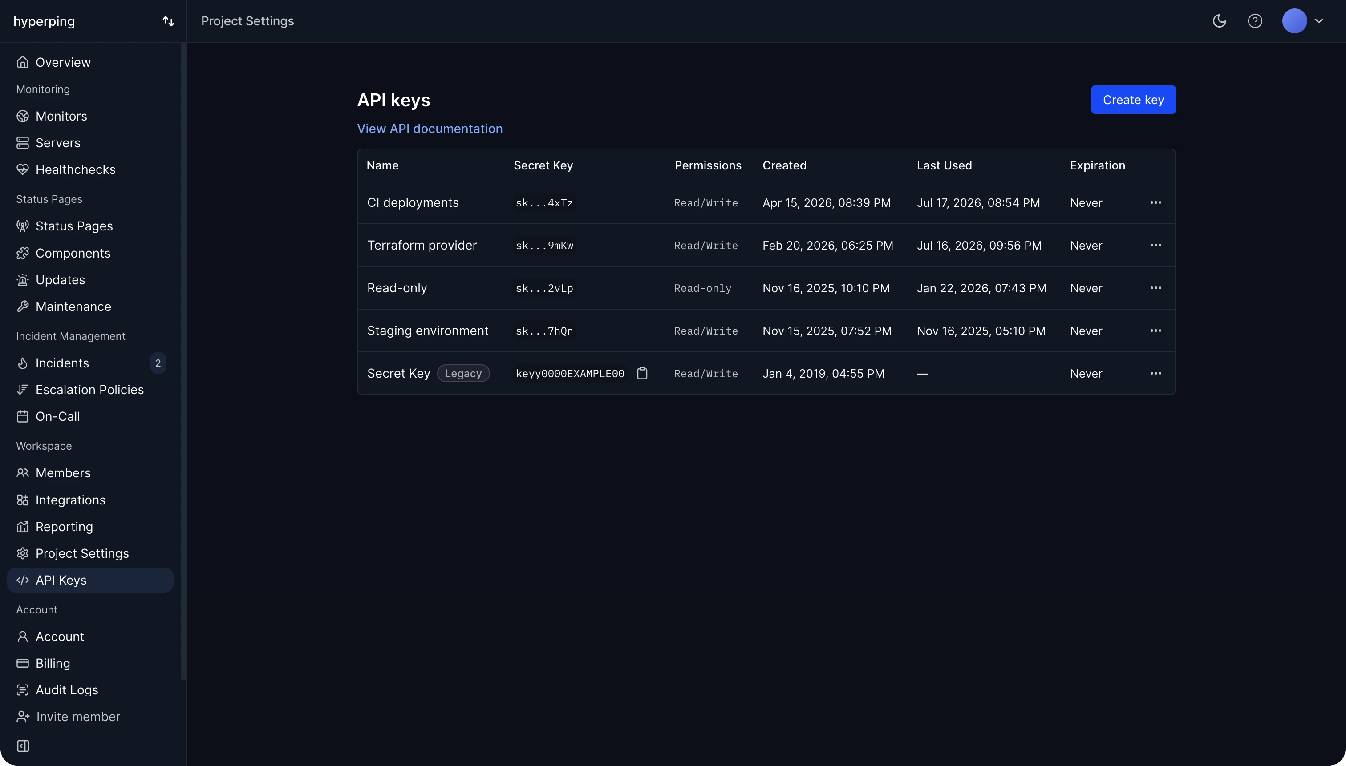Go to Monitors page
Image resolution: width=1346 pixels, height=766 pixels.
click(90, 116)
